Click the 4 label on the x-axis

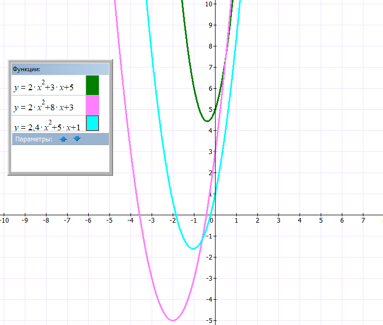[300, 220]
